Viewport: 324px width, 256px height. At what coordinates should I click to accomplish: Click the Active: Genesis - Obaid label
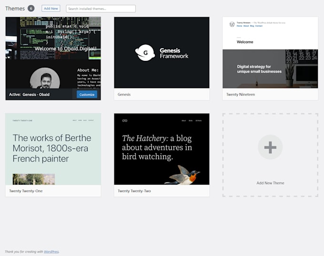[30, 95]
